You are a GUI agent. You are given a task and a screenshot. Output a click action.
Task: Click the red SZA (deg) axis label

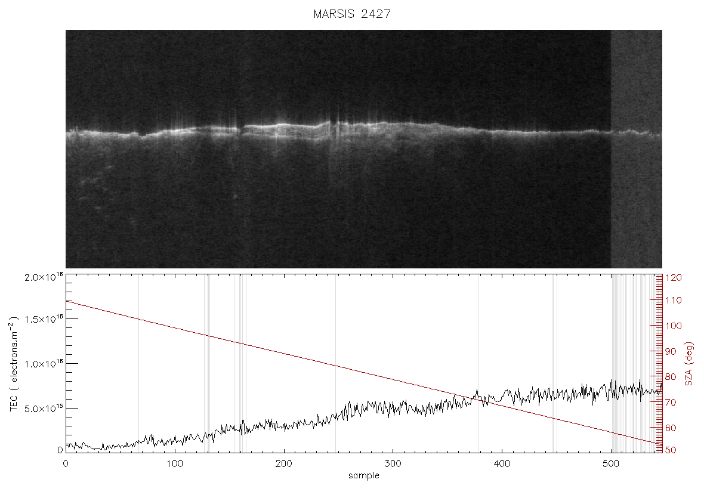pyautogui.click(x=688, y=364)
